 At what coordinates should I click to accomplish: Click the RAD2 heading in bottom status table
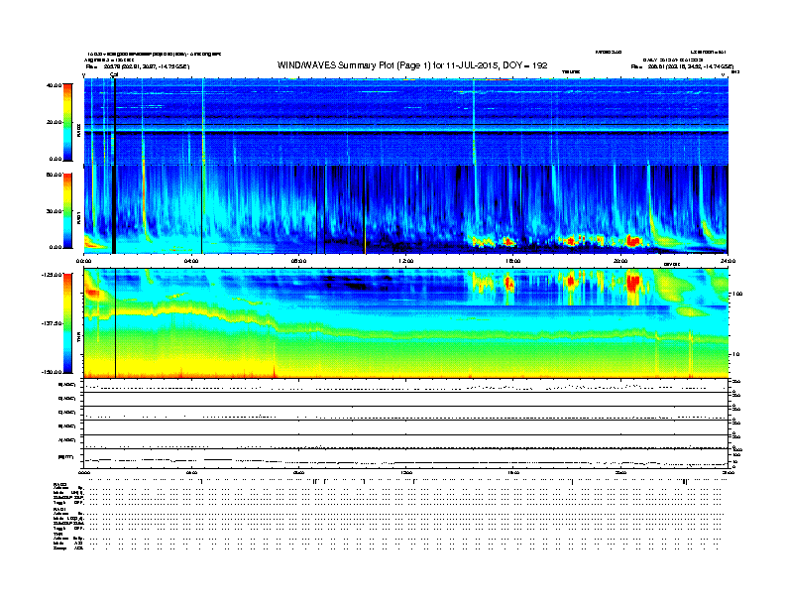[59, 484]
